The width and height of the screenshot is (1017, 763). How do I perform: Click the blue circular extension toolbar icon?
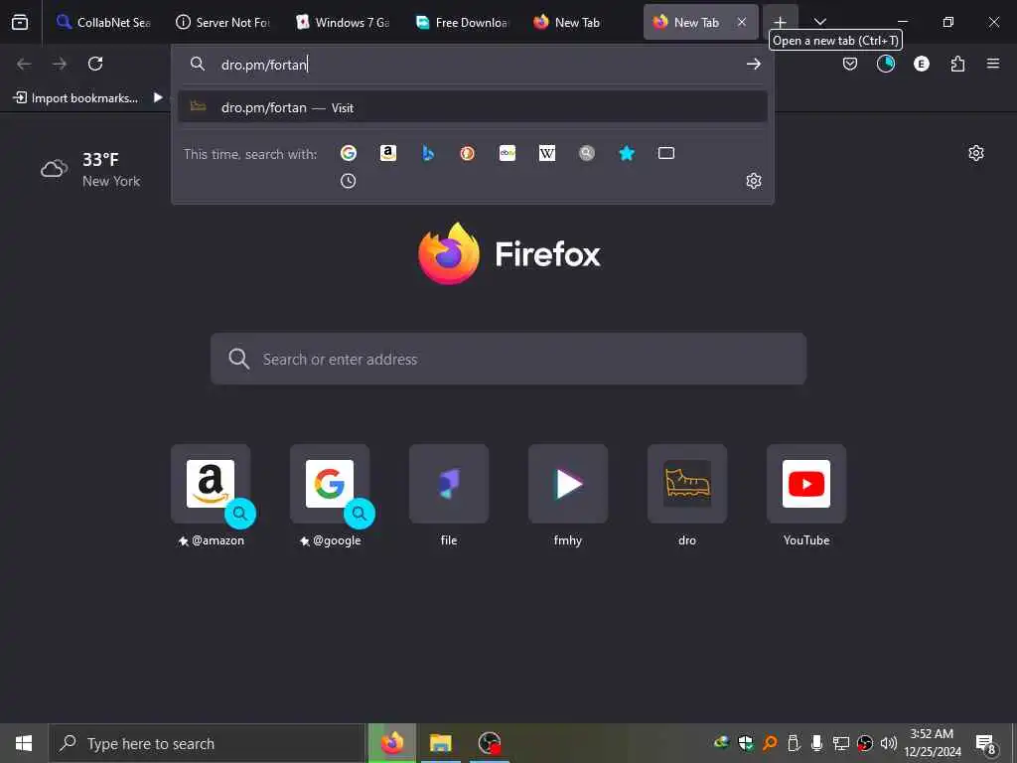pos(885,64)
